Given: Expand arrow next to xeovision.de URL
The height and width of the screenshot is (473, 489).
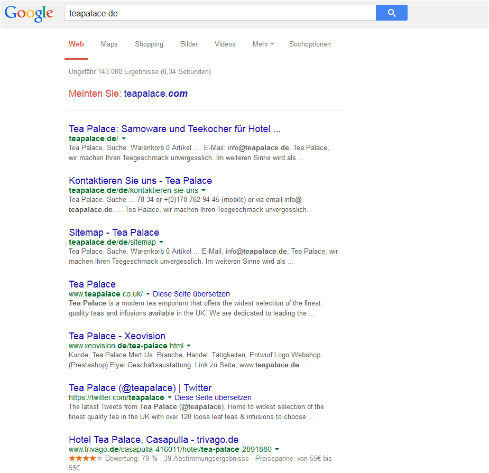Looking at the screenshot, I should tap(189, 346).
